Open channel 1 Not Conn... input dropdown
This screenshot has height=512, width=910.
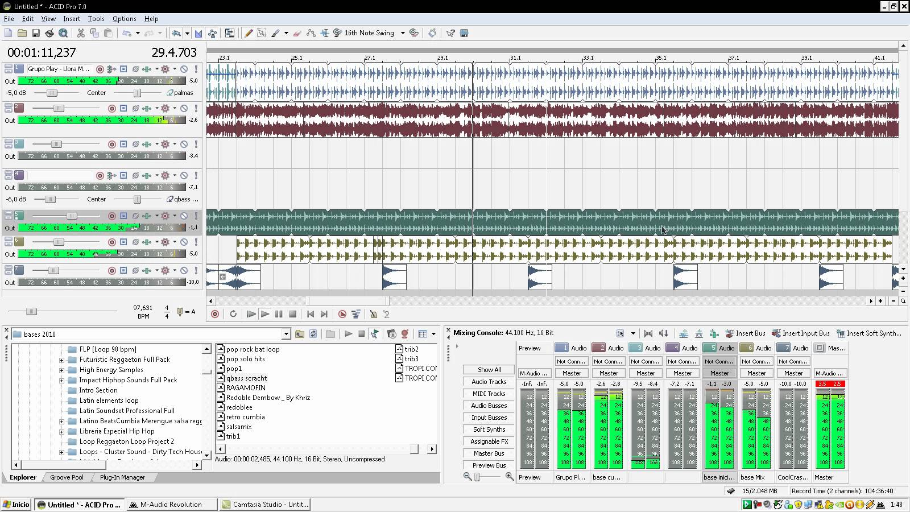571,361
